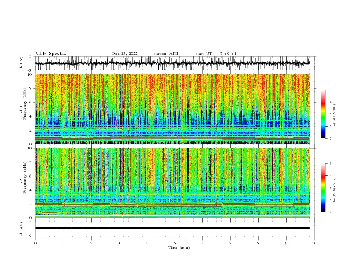
Task: Click the ch.2 spectrogram panel
Action: [172, 183]
